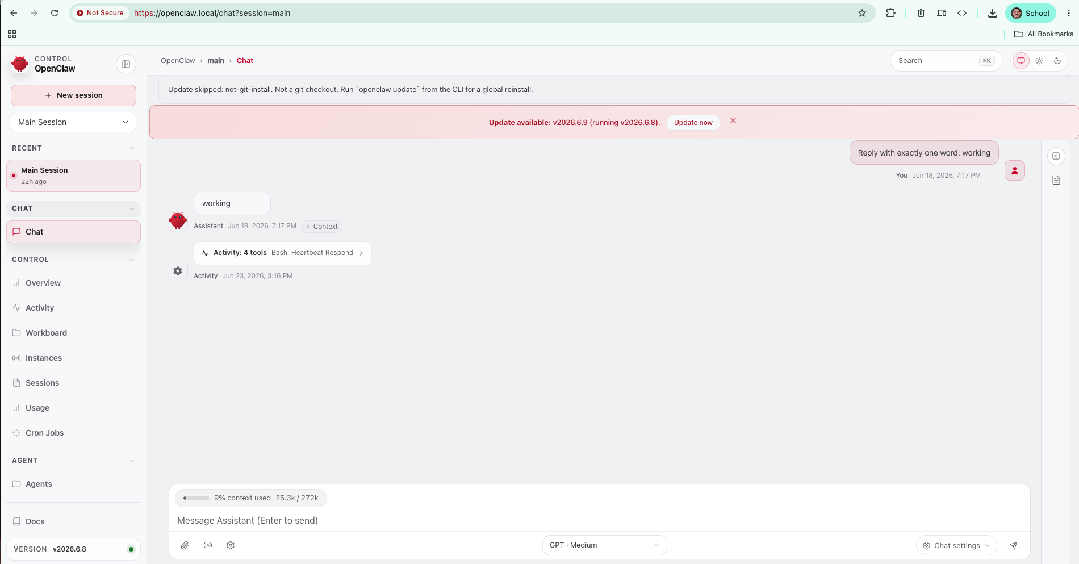Click the broadcast icon beside the paperclip

208,545
